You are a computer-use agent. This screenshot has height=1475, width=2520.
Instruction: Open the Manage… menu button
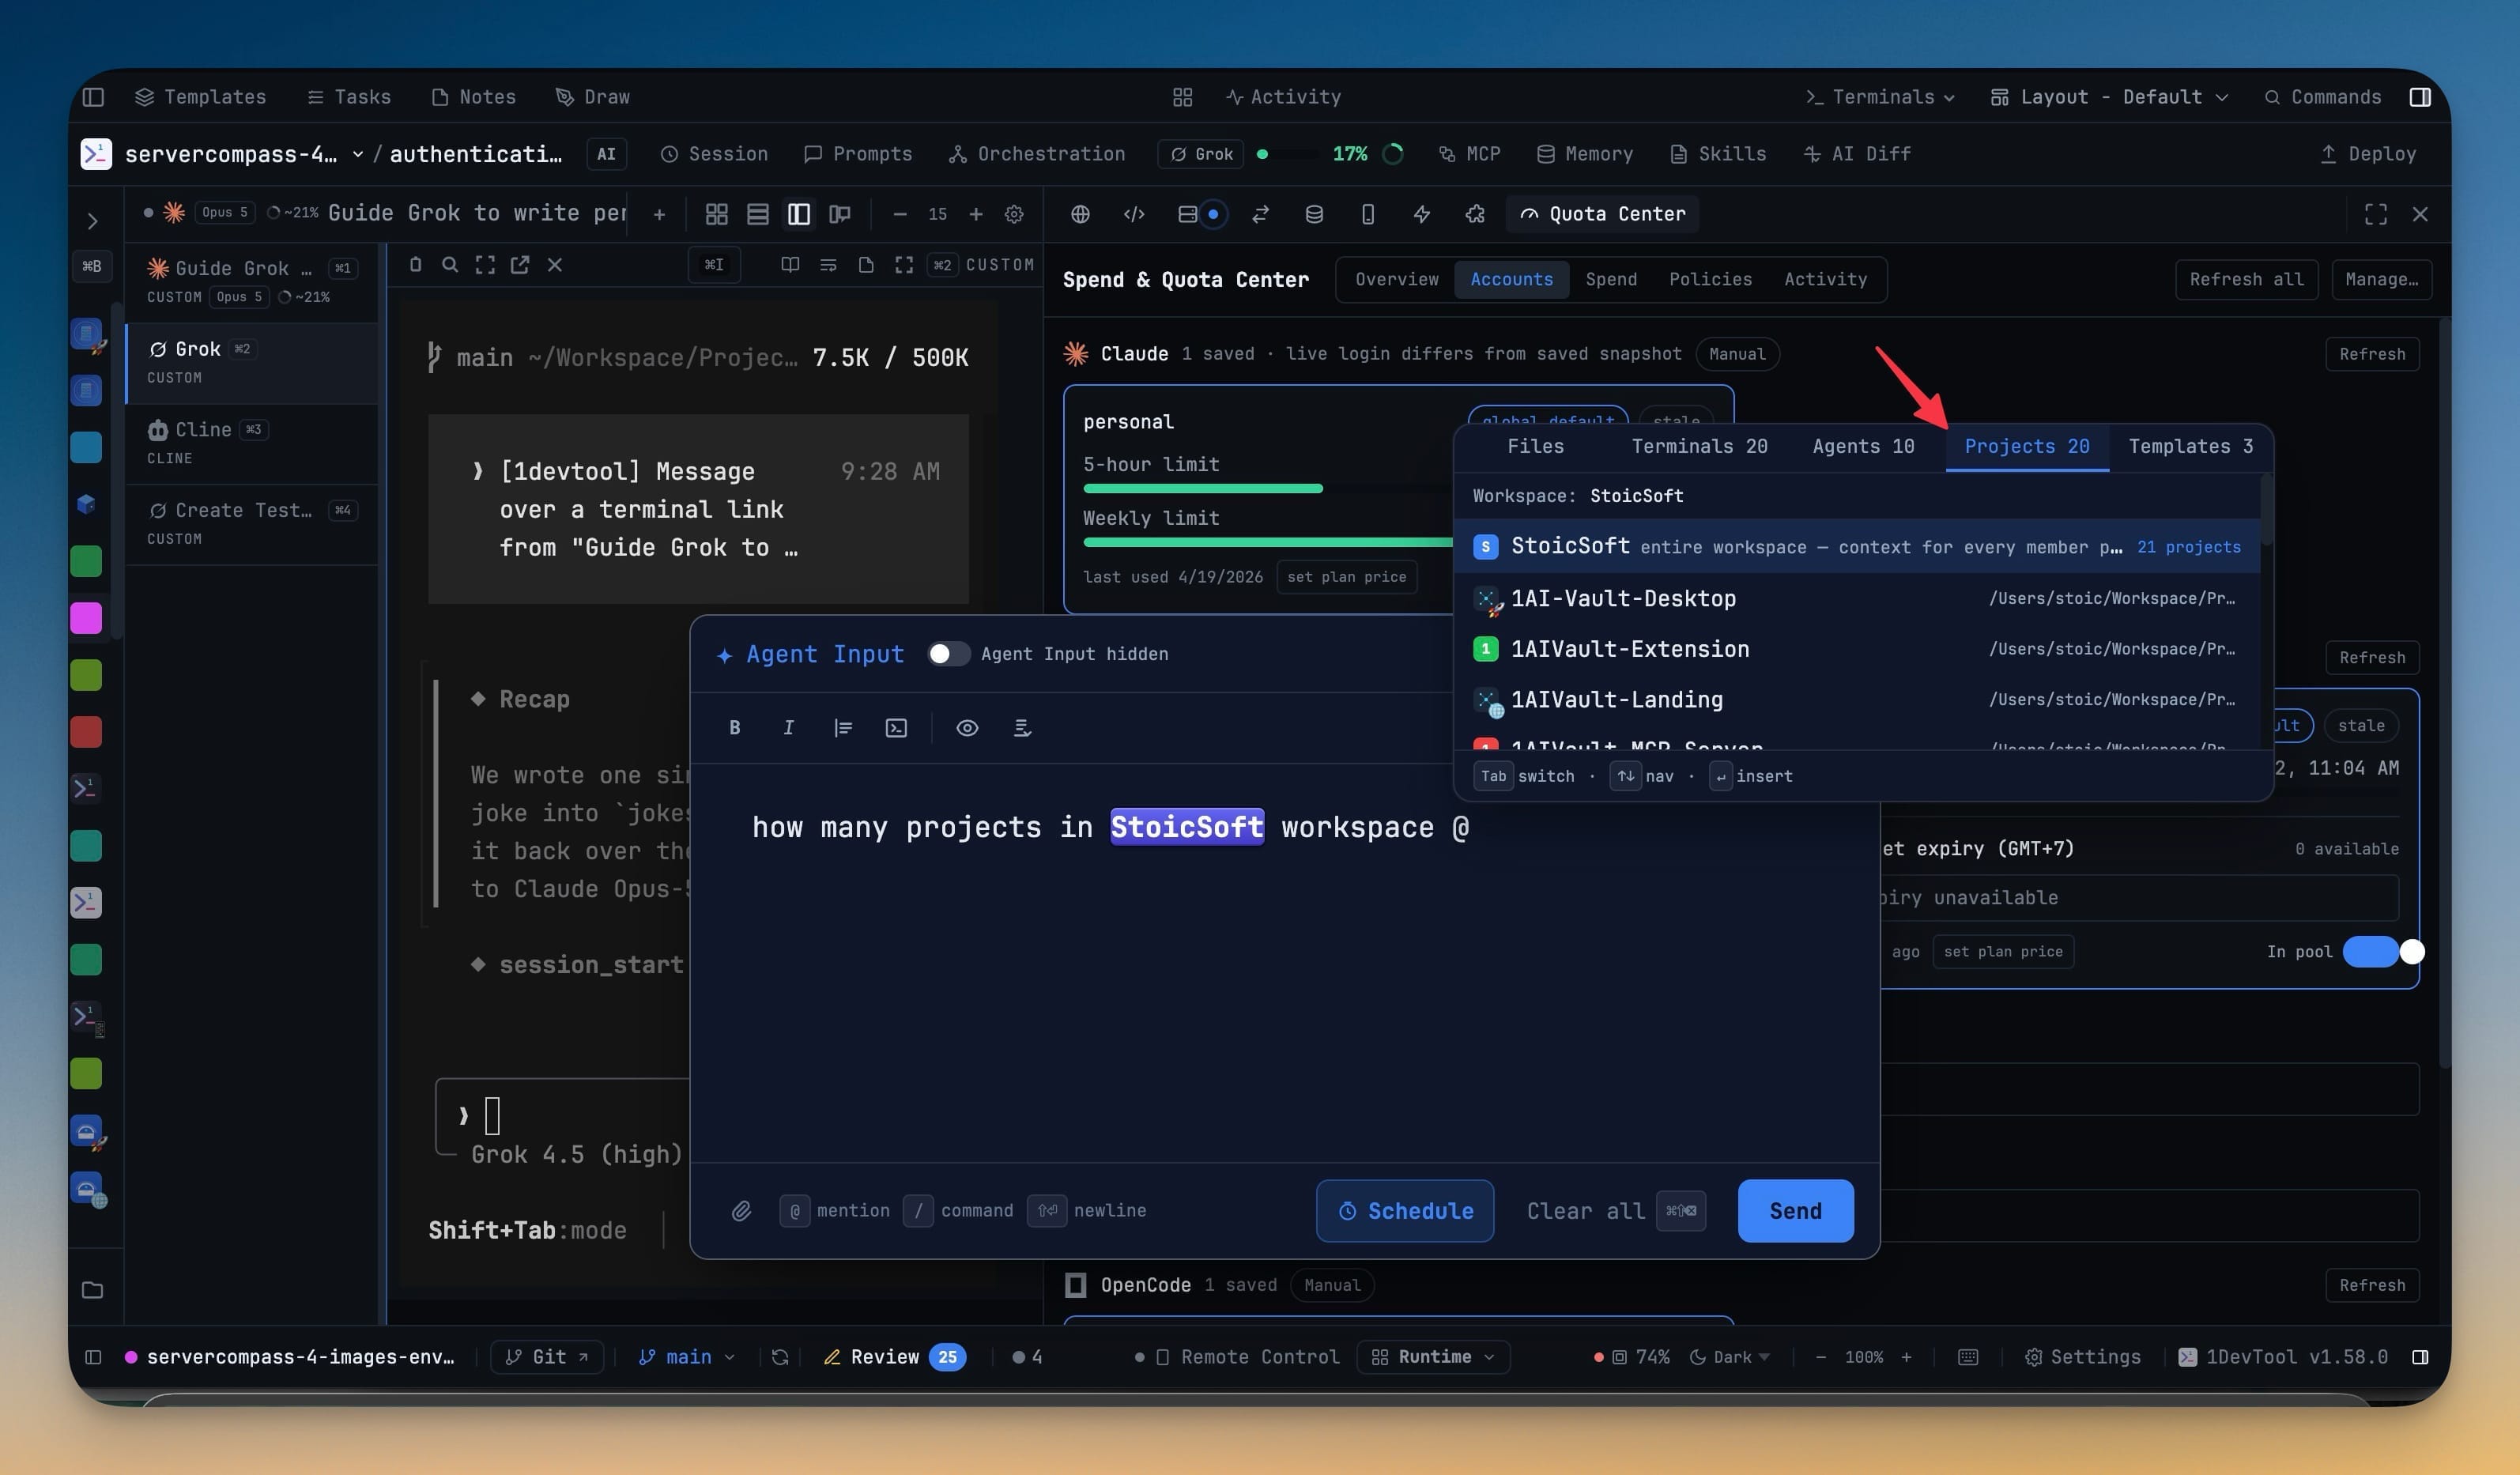(2381, 280)
